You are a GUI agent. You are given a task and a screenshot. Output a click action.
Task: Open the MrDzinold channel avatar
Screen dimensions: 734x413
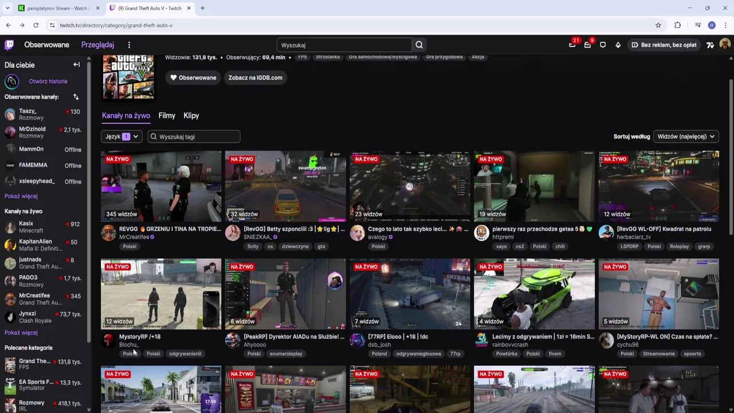tap(10, 133)
